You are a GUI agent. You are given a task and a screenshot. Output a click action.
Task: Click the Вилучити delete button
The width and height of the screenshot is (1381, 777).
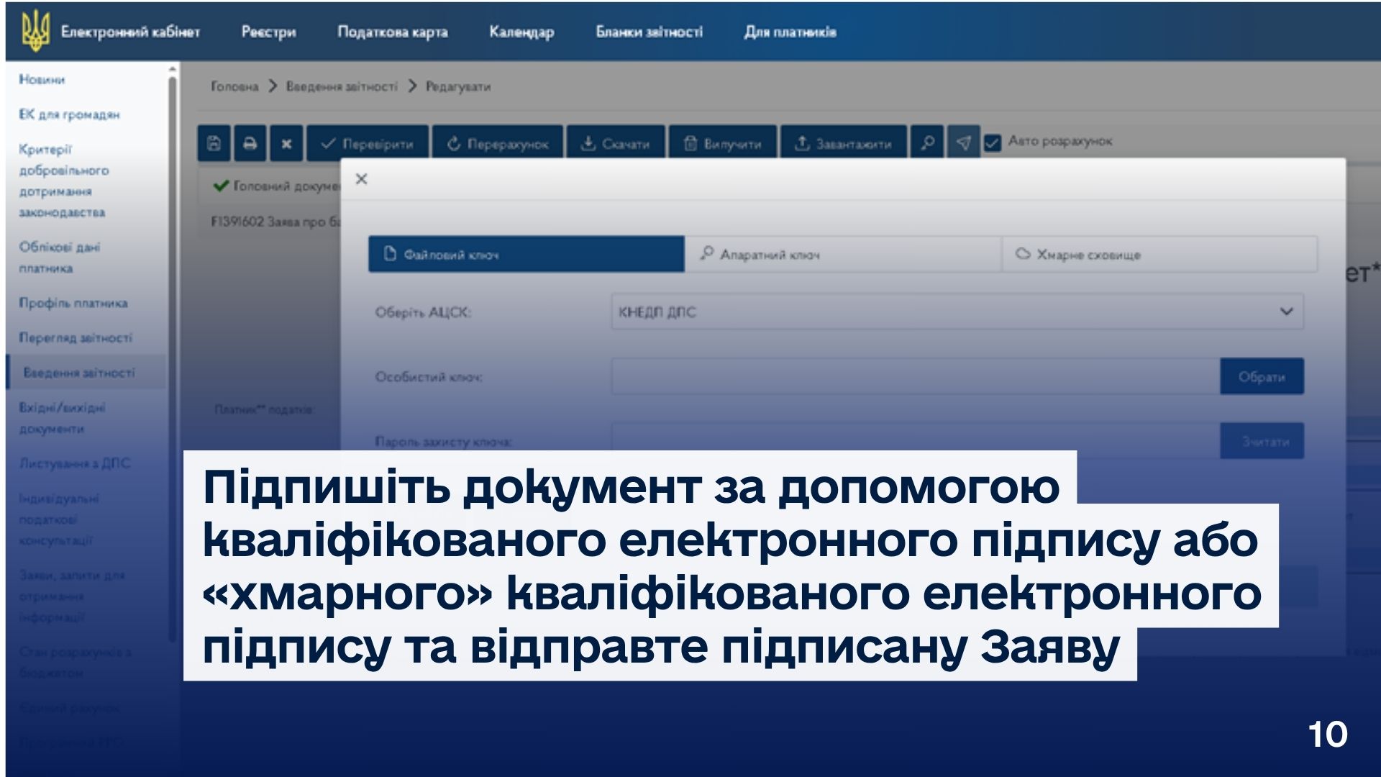(723, 143)
